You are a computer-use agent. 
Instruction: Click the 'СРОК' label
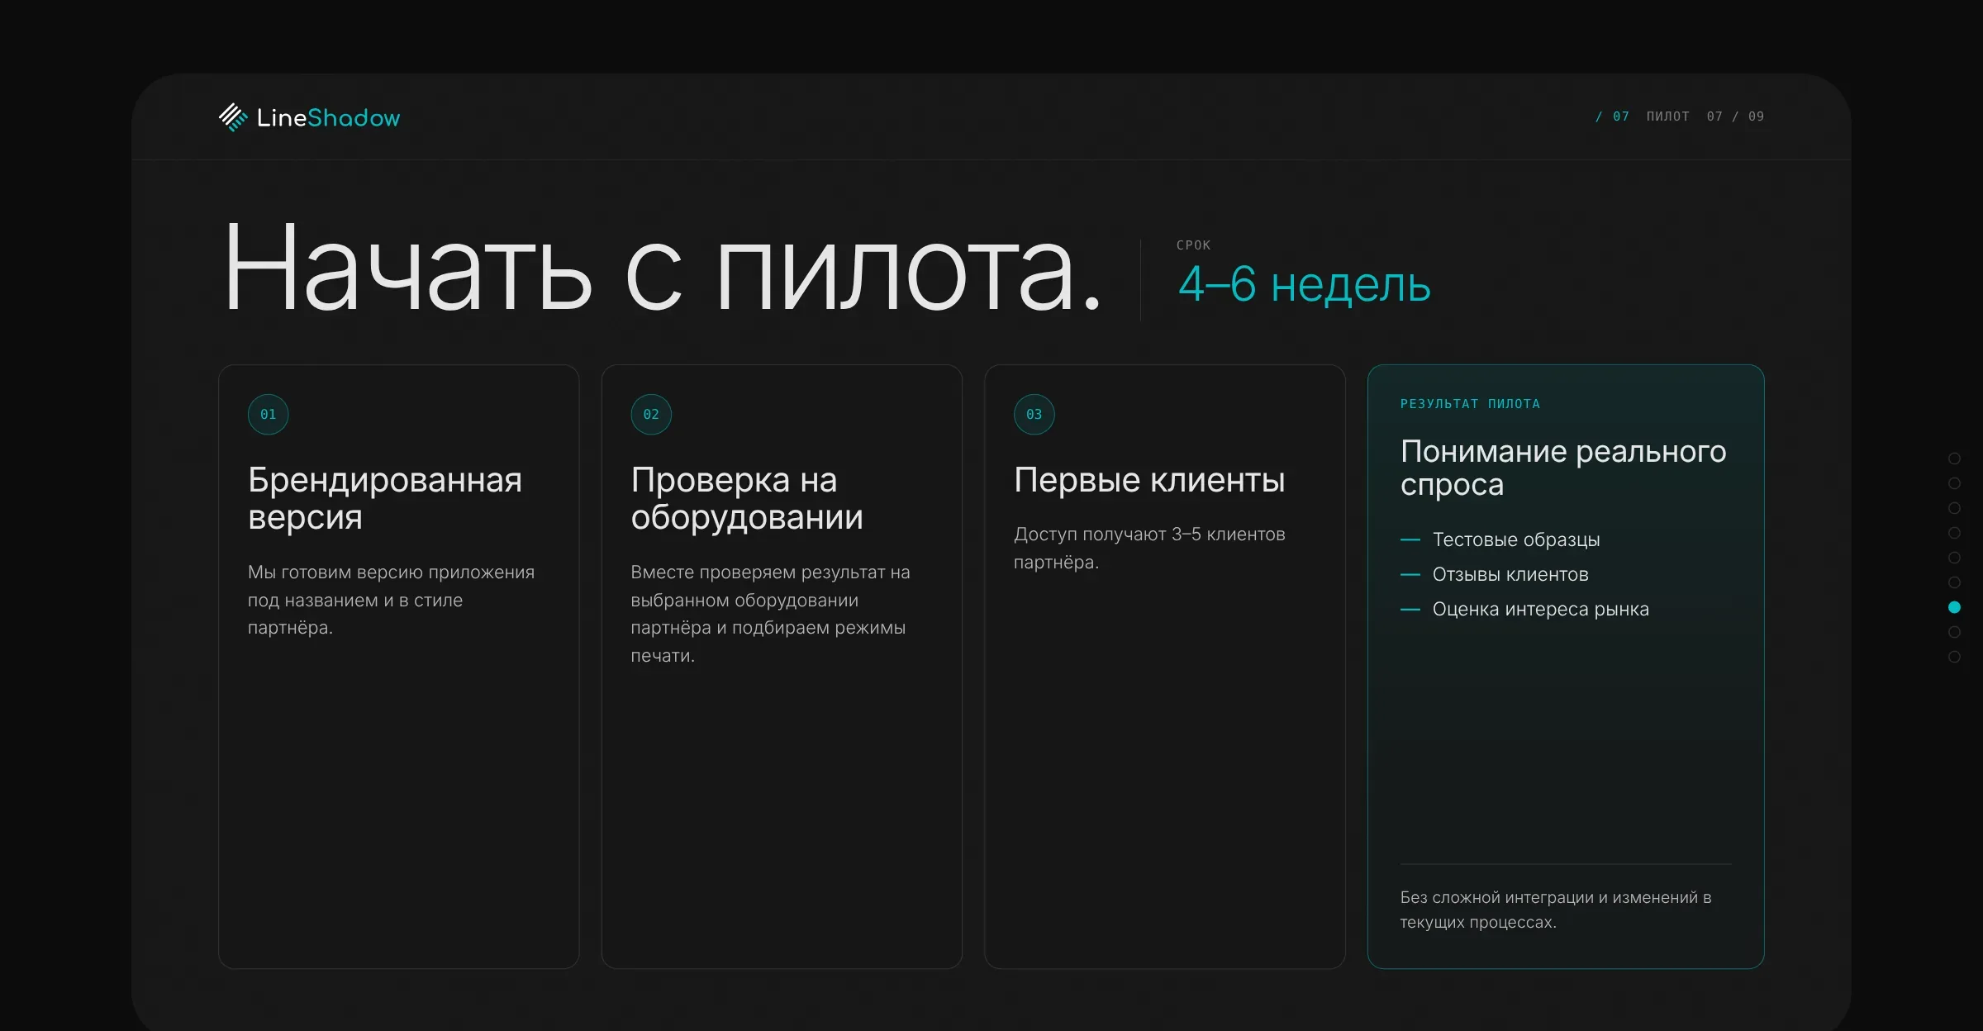tap(1193, 245)
